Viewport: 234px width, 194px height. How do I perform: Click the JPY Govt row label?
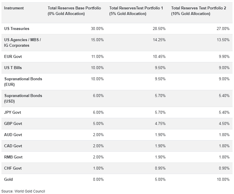click(x=13, y=113)
